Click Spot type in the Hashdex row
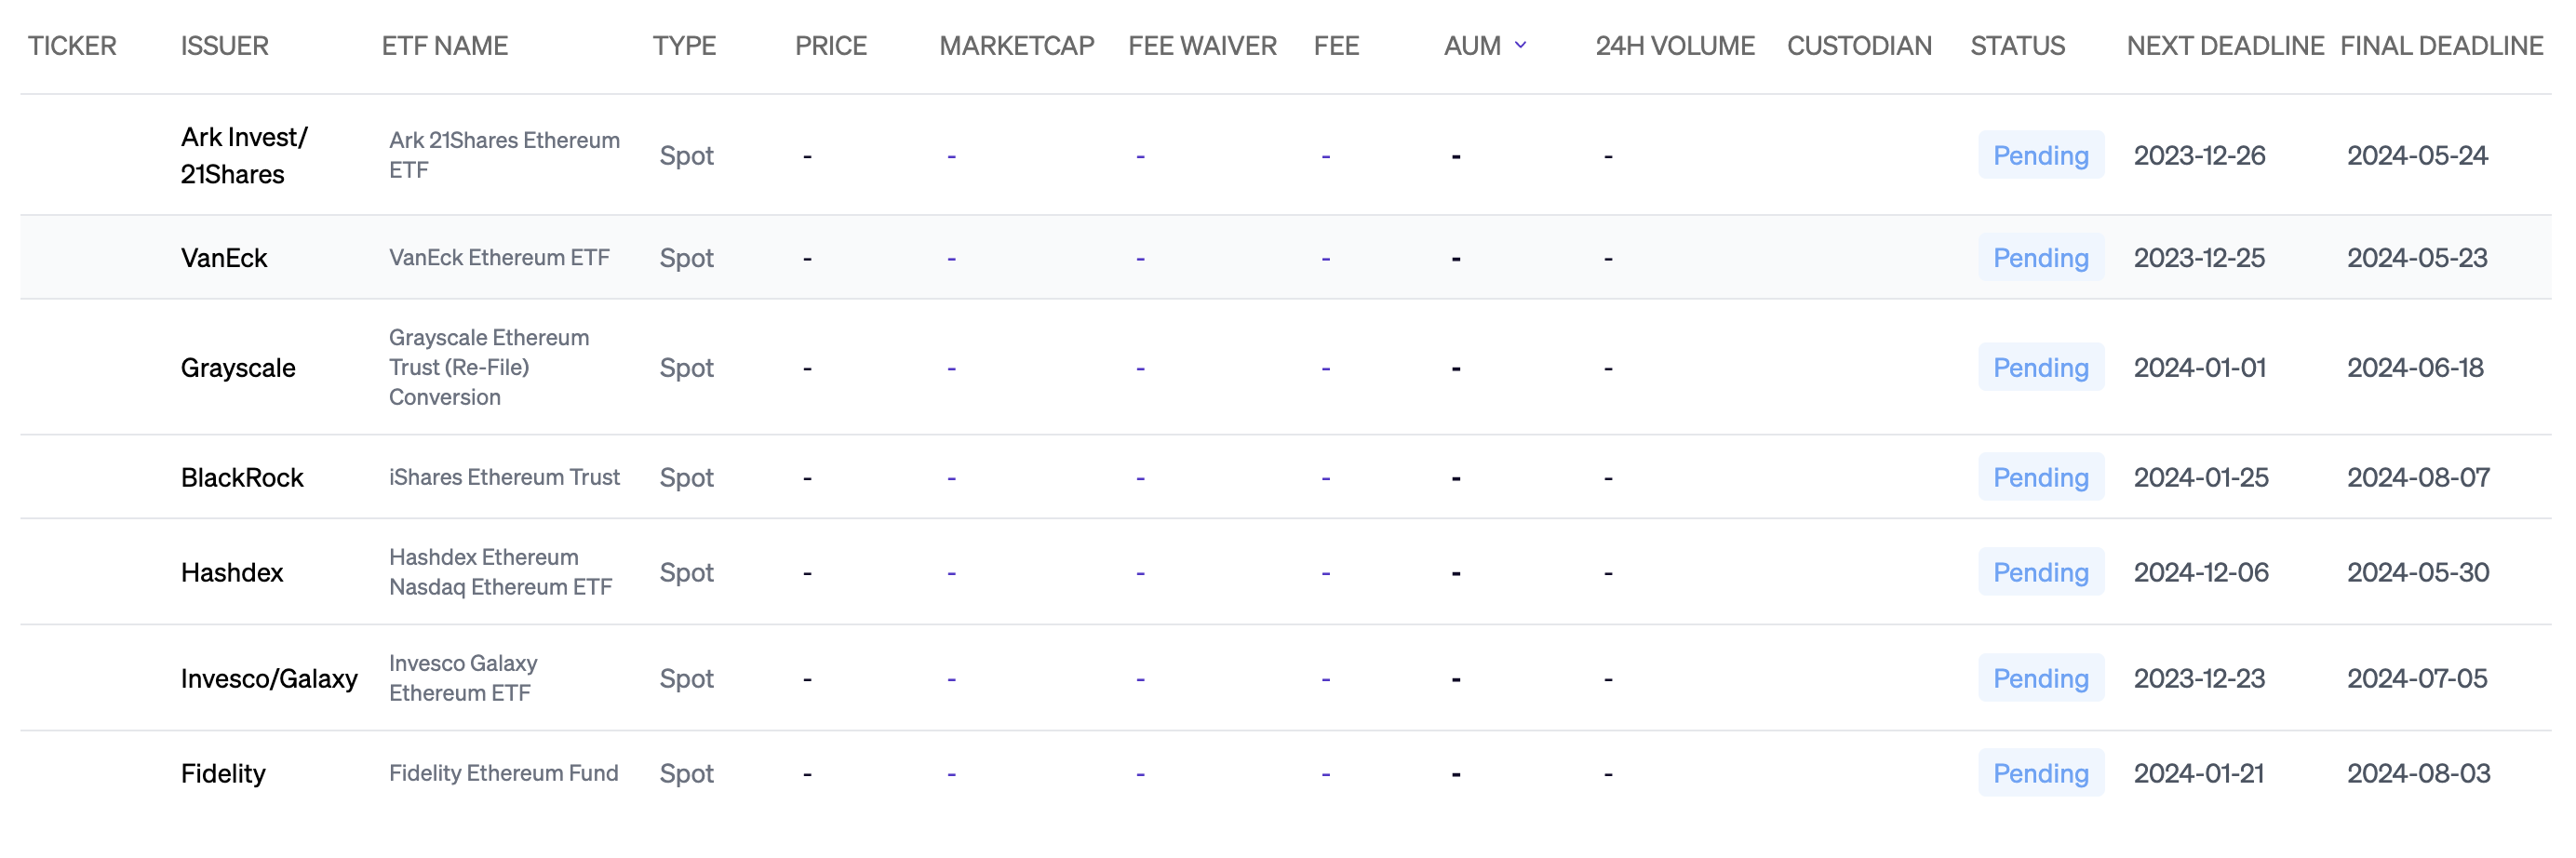 (x=686, y=572)
